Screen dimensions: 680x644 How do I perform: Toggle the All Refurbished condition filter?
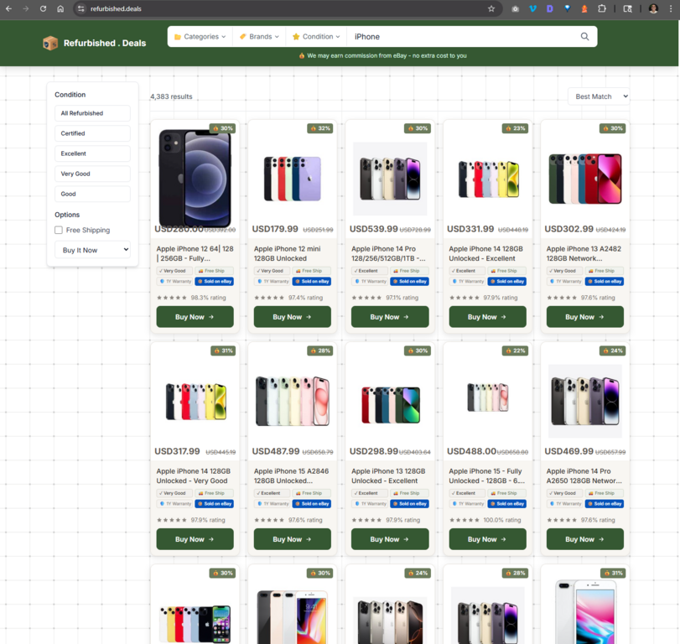click(x=92, y=113)
